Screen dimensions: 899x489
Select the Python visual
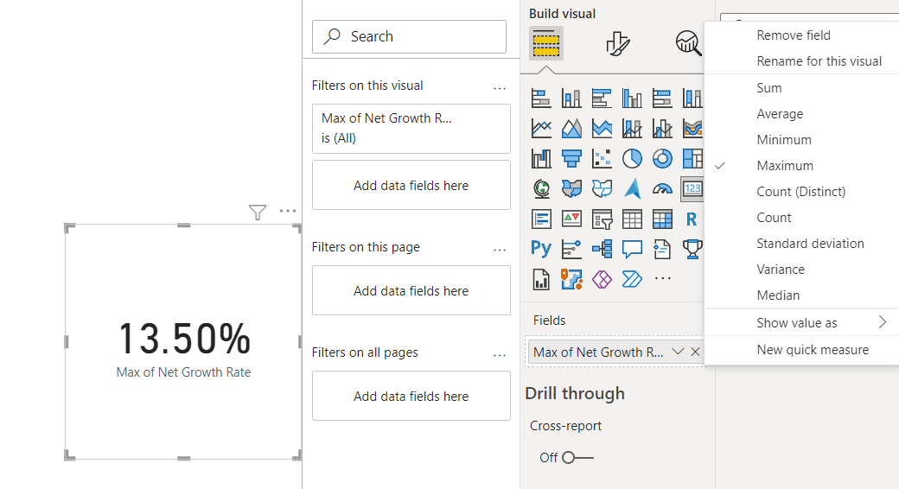(540, 249)
